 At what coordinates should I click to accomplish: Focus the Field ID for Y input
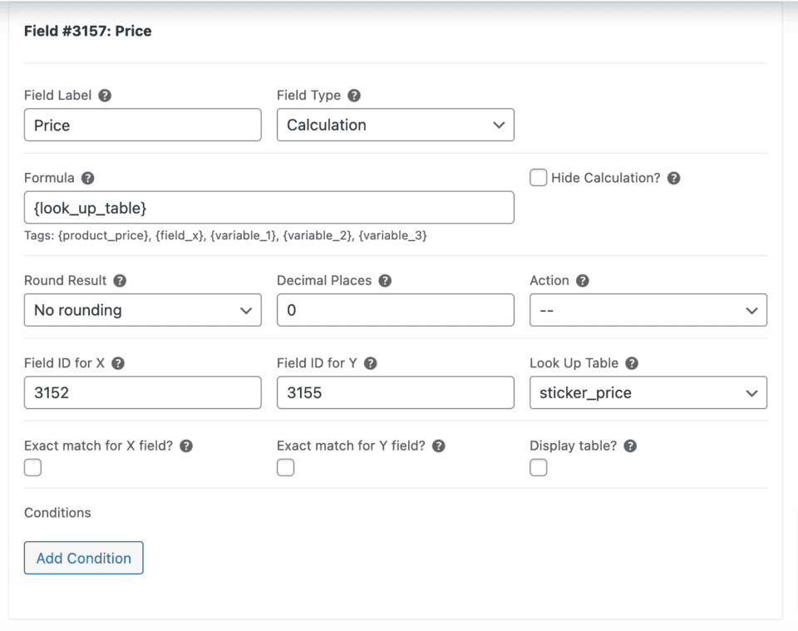395,393
